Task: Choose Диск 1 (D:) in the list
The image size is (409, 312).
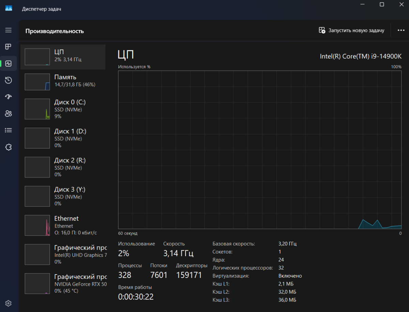Action: pos(63,138)
